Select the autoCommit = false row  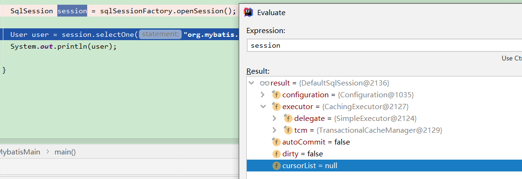coord(385,142)
